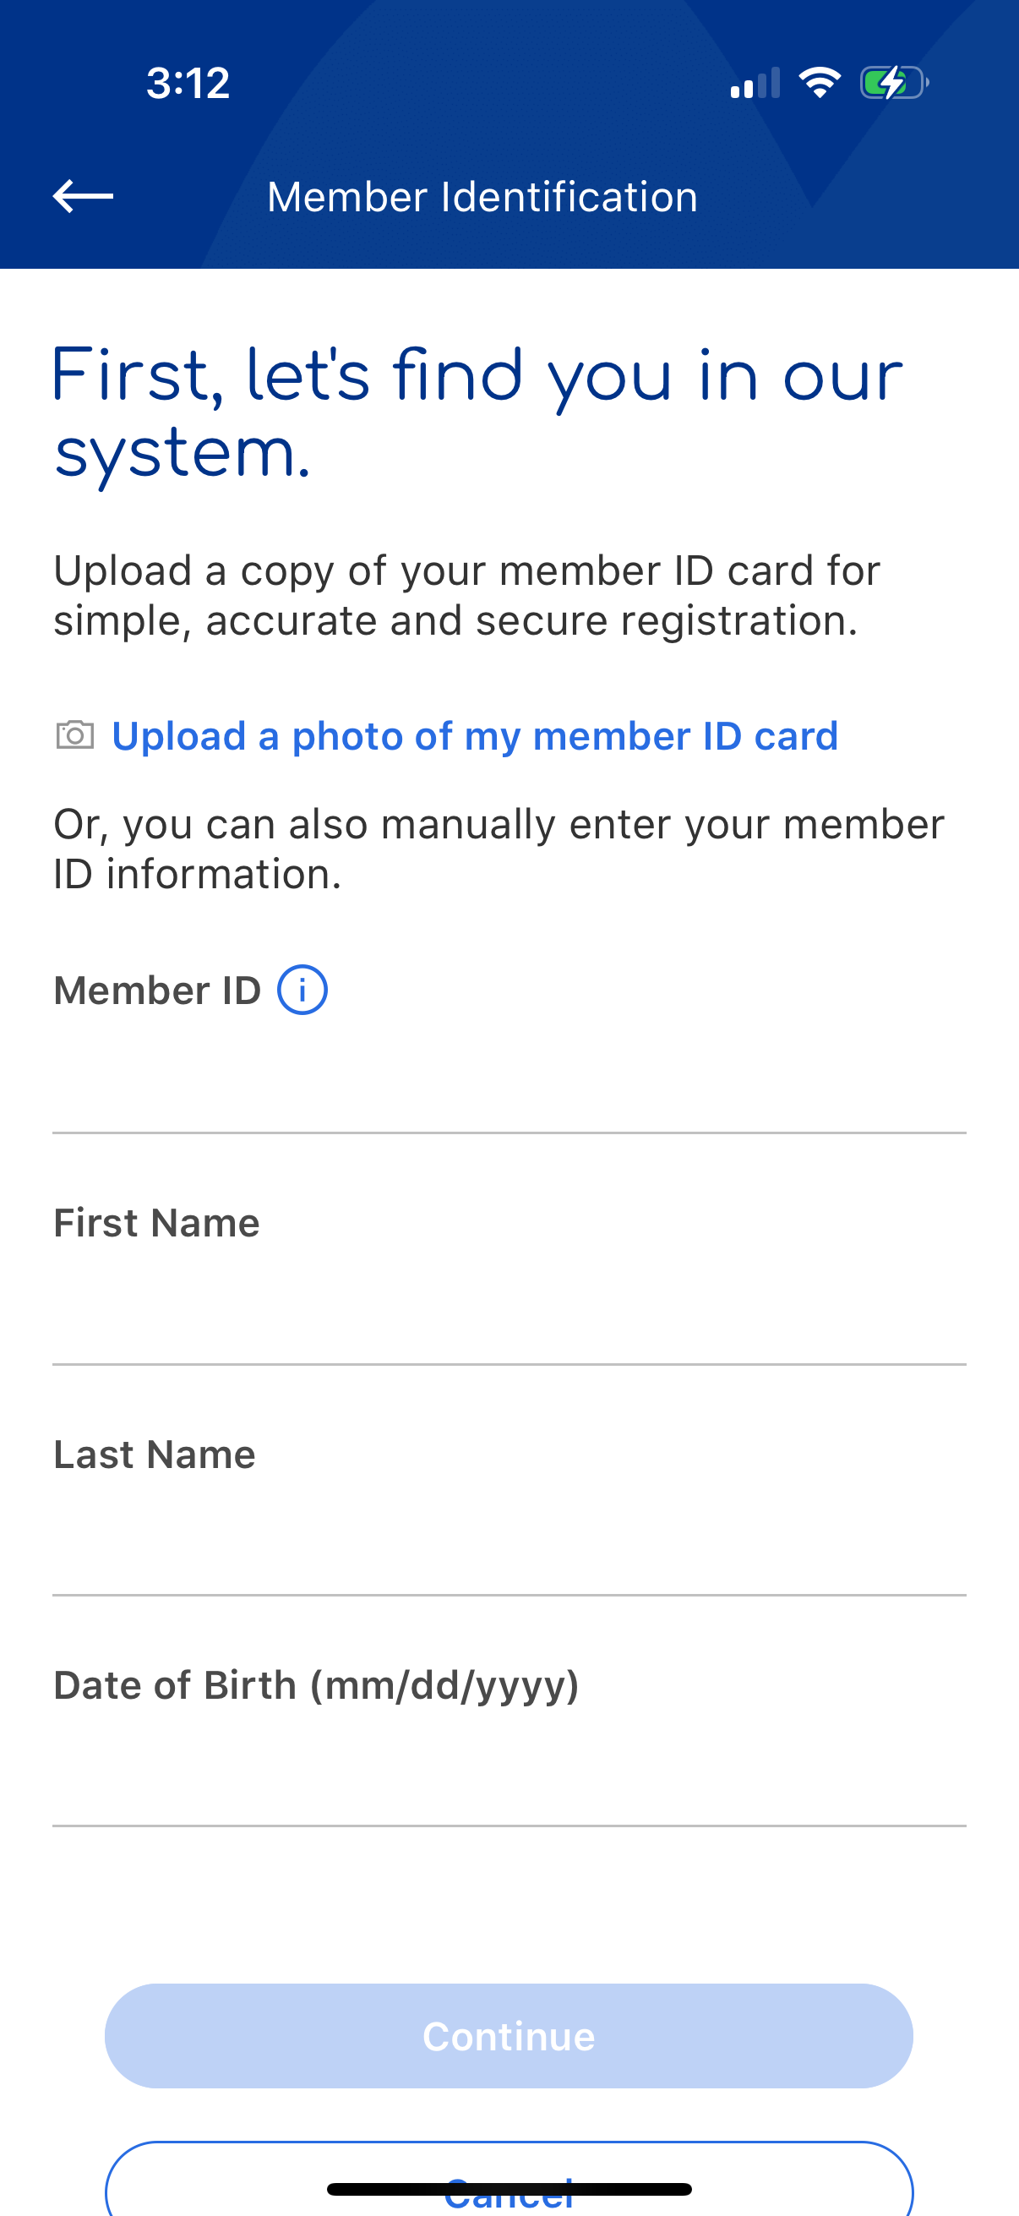The width and height of the screenshot is (1019, 2216).
Task: Tap the 'Or, you can also manually enter' text
Action: tap(499, 849)
